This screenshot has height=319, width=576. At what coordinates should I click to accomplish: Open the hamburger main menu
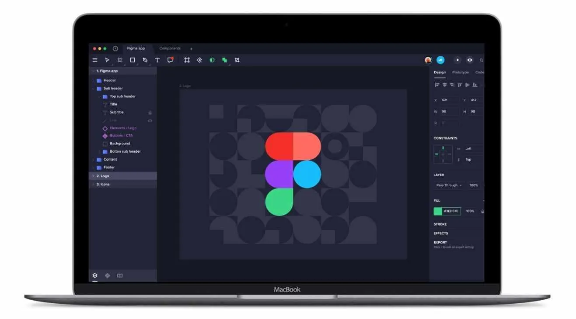tap(95, 60)
